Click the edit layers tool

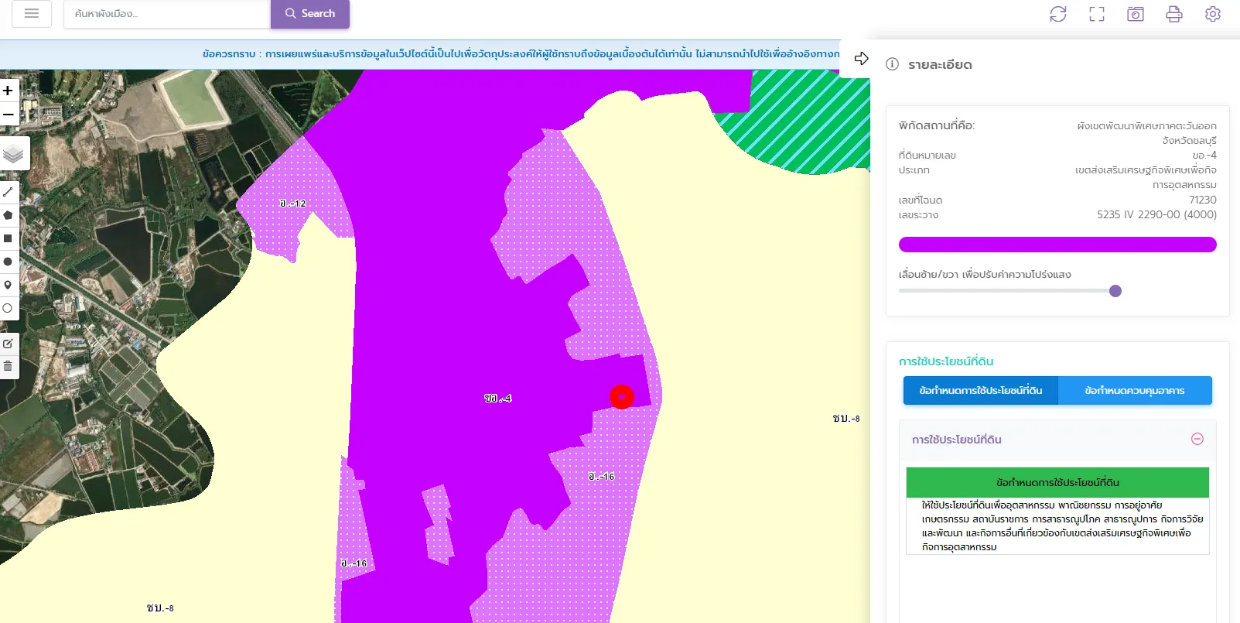[9, 343]
